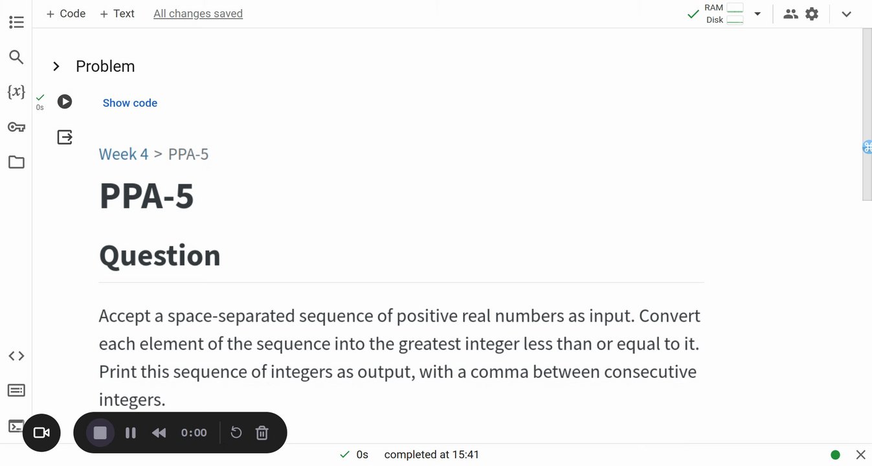Viewport: 872px width, 466px height.
Task: Open the table of contents panel
Action: click(x=16, y=23)
